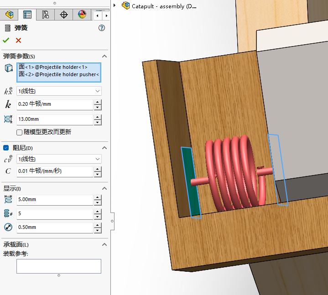Confirm spring with the green checkmark

pyautogui.click(x=6, y=40)
